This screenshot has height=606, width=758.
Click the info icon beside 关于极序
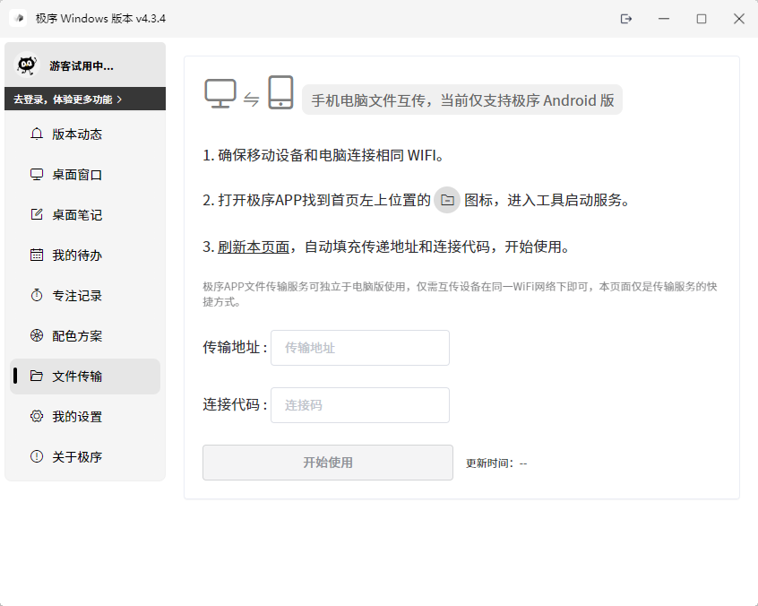[x=37, y=456]
